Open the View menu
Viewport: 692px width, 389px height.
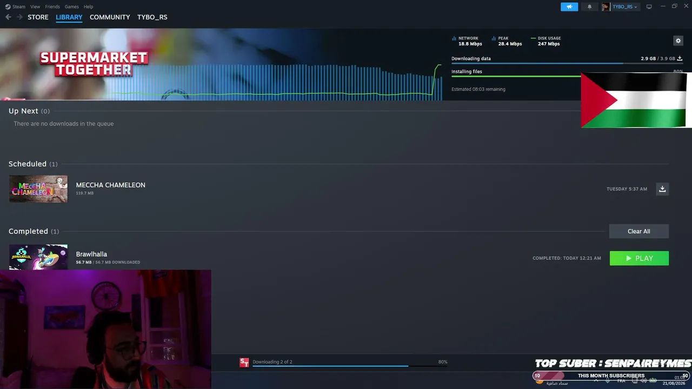click(35, 6)
